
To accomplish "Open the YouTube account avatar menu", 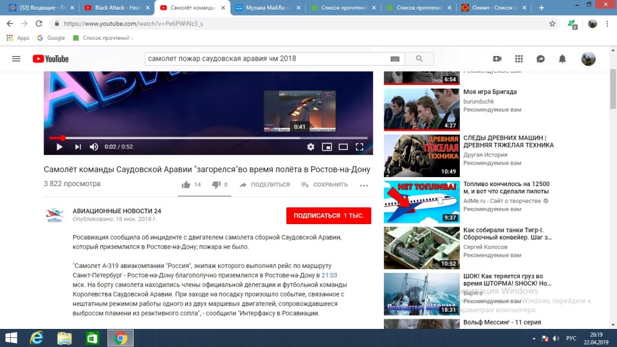I will [x=588, y=58].
